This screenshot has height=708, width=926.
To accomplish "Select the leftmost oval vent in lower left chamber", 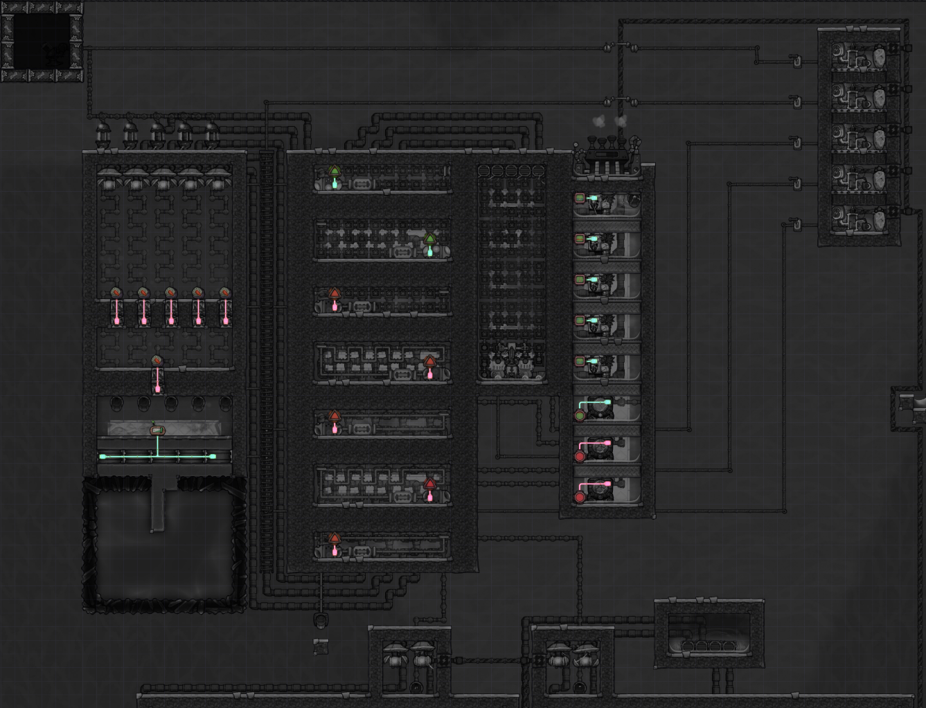I will click(x=116, y=403).
